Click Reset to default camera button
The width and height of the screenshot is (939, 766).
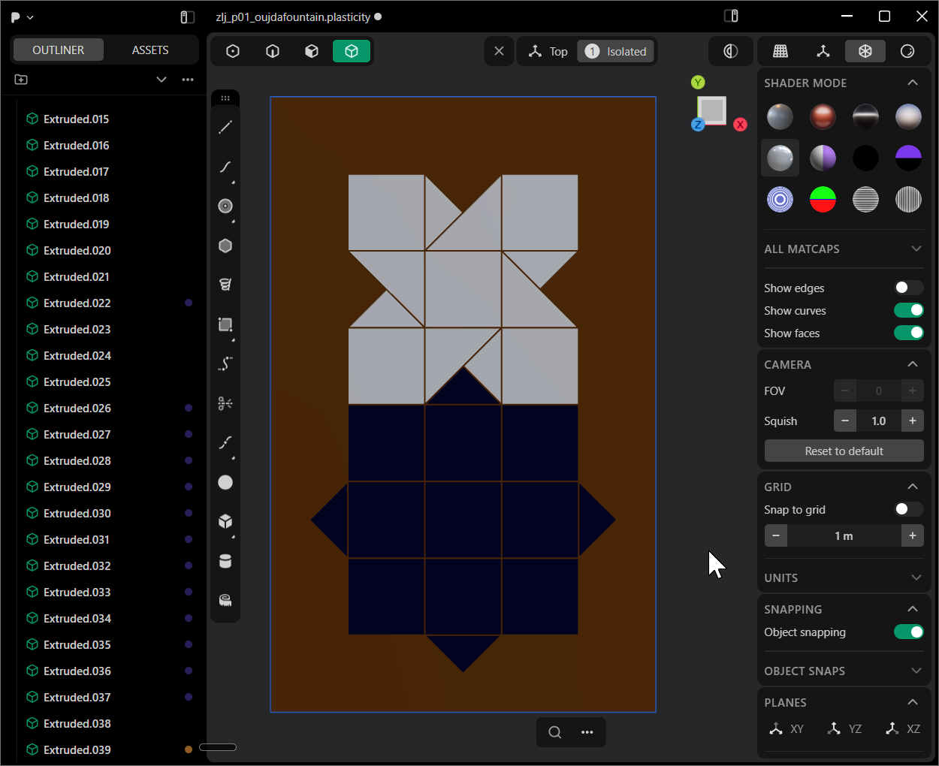click(x=844, y=451)
